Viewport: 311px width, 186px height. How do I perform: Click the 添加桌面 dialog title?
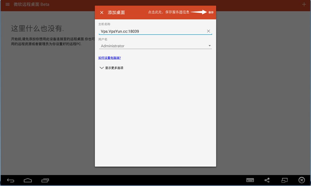tap(116, 12)
